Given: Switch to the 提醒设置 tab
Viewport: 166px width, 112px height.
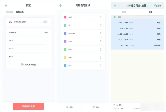Looking at the screenshot, I should tap(20, 12).
